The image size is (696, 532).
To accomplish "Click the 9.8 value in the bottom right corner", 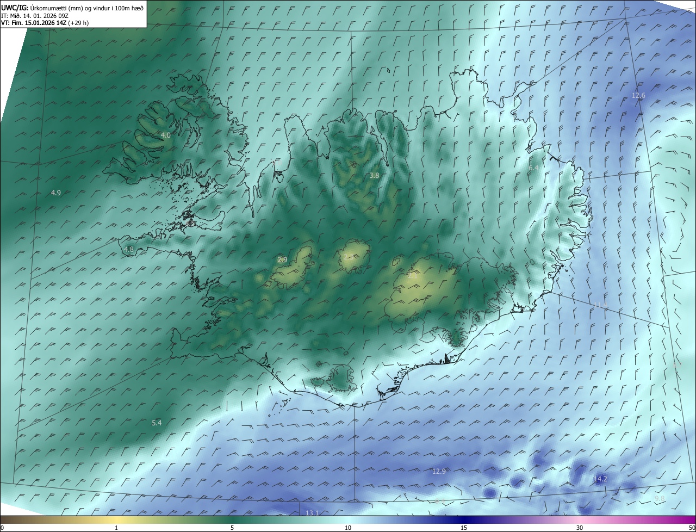I will [x=660, y=498].
